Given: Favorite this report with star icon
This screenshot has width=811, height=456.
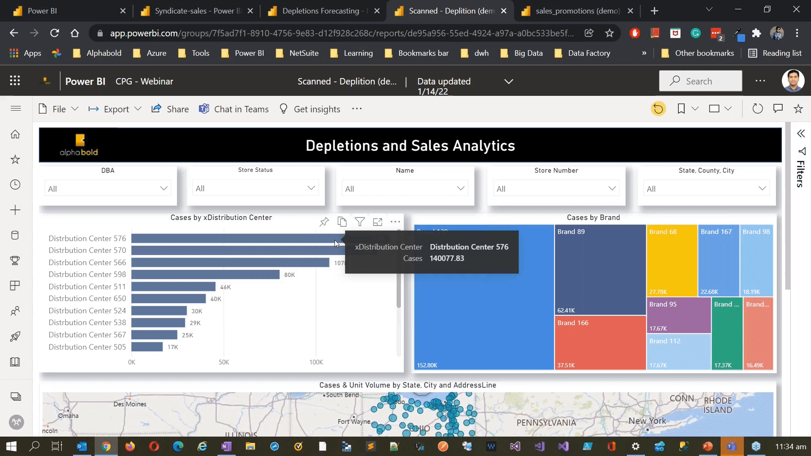Looking at the screenshot, I should coord(798,109).
